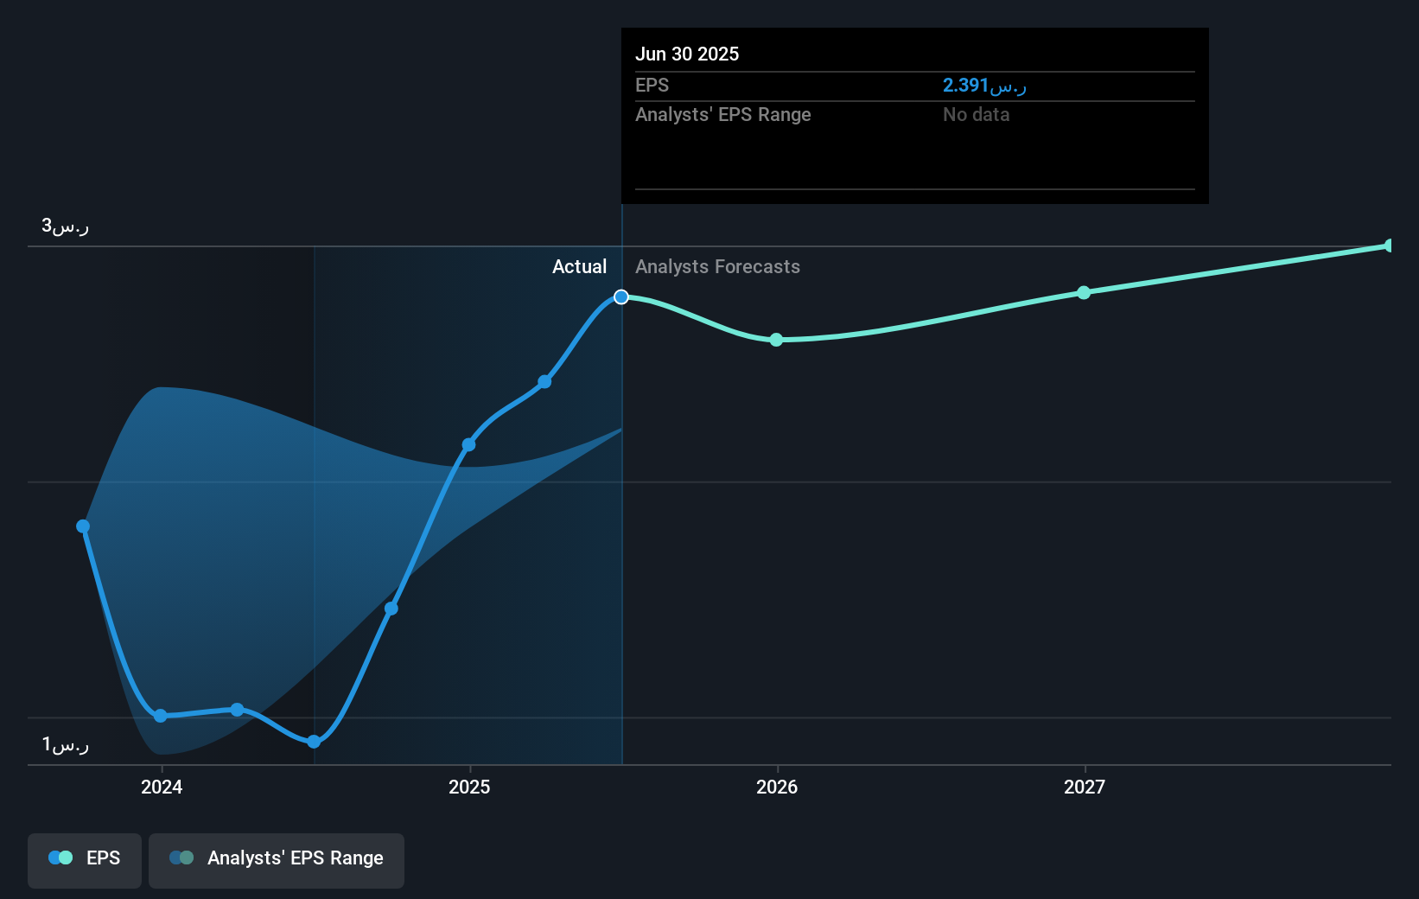Open the Analysts' EPS Range row
Viewport: 1419px width, 899px height.
click(x=723, y=114)
